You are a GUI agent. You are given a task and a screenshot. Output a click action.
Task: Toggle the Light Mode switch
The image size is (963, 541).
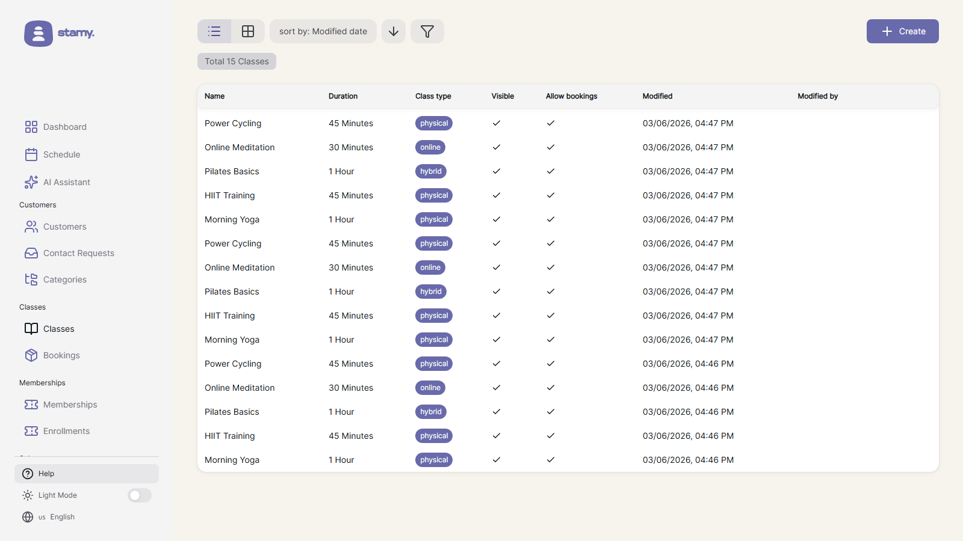[x=140, y=495]
